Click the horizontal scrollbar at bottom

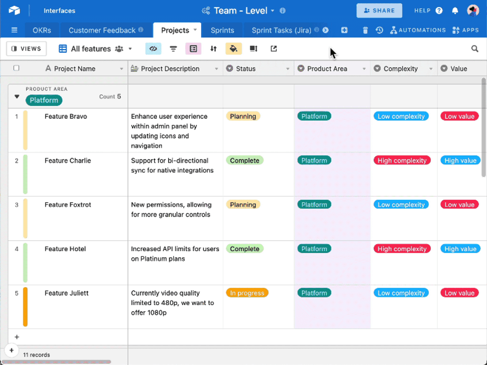(56, 362)
